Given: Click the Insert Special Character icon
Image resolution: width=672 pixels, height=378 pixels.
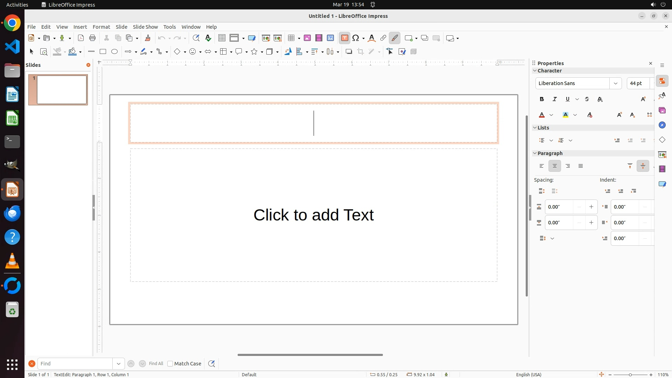Looking at the screenshot, I should pyautogui.click(x=356, y=38).
